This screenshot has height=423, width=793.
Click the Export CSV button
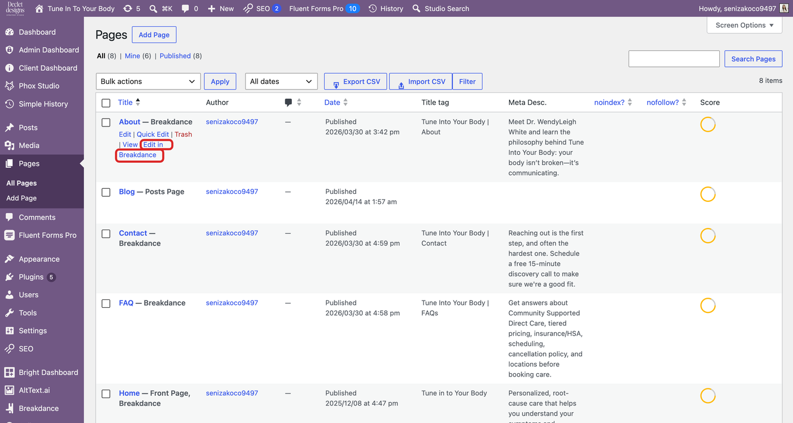[x=356, y=82]
